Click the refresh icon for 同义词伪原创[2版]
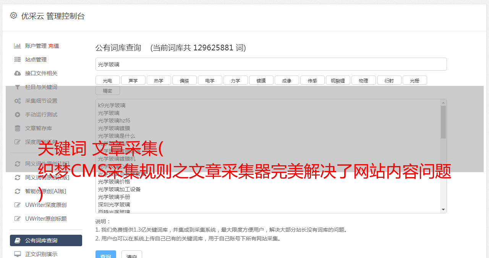Image resolution: width=489 pixels, height=258 pixels. (18, 177)
